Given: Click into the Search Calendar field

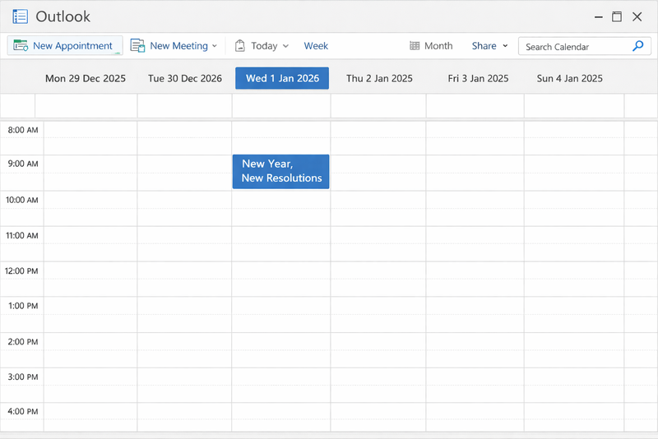Looking at the screenshot, I should (574, 47).
